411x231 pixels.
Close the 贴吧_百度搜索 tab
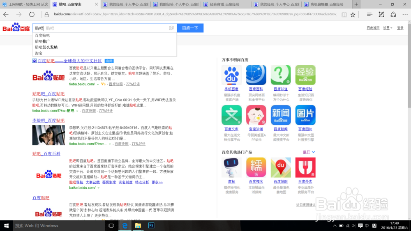(x=96, y=4)
